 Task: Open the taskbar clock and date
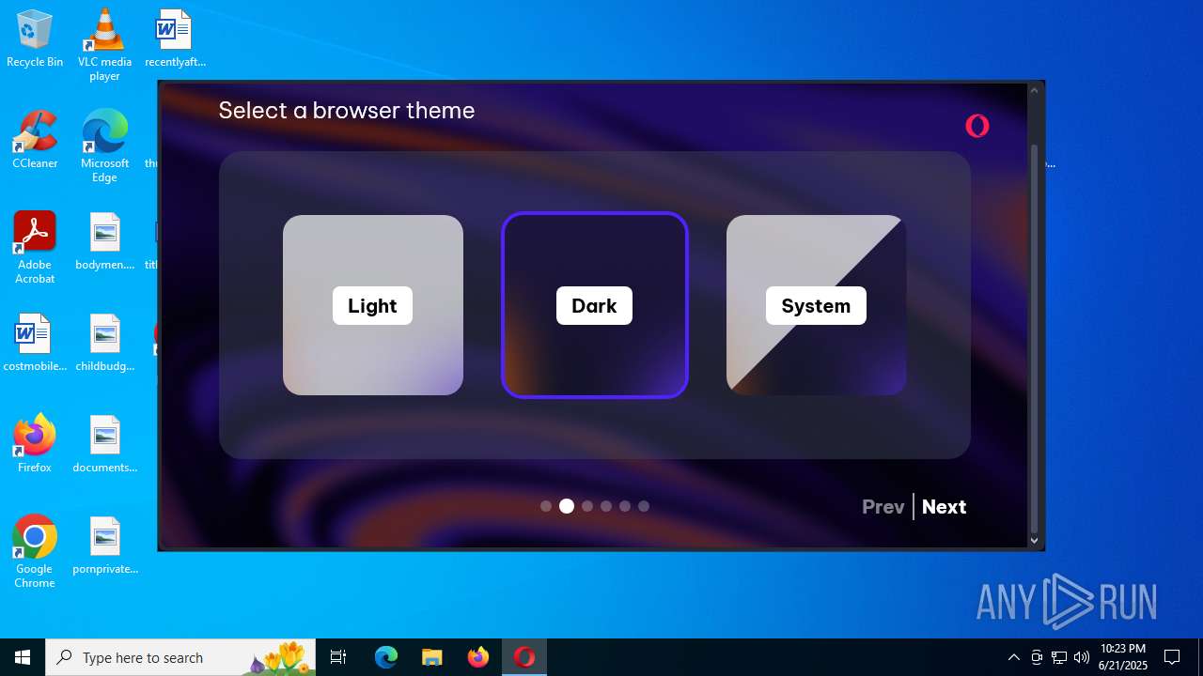coord(1123,657)
